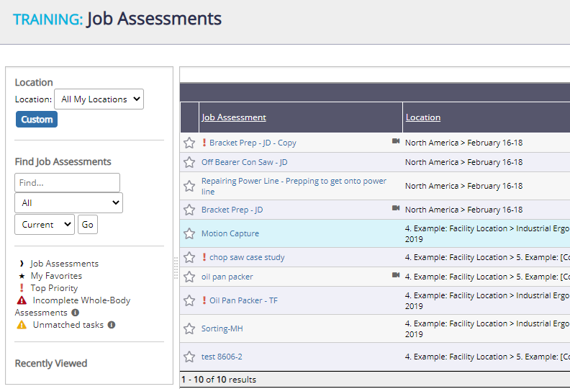Open test 8606-2 assessment

222,357
